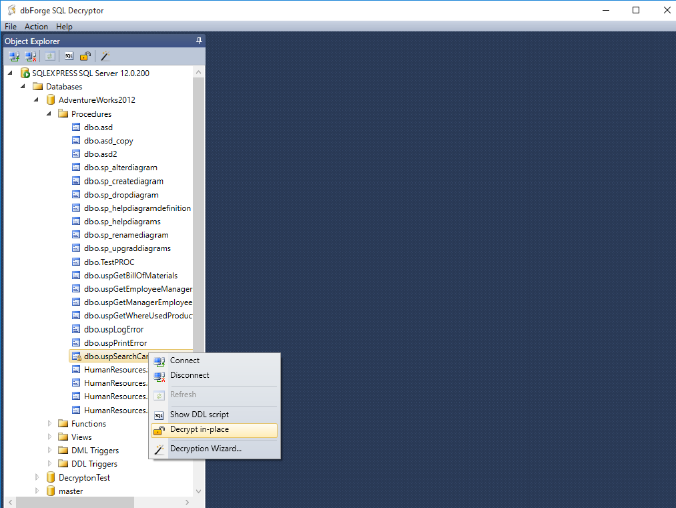Viewport: 676px width, 508px height.
Task: Click the SQLEXPRESS server icon
Action: [x=25, y=73]
